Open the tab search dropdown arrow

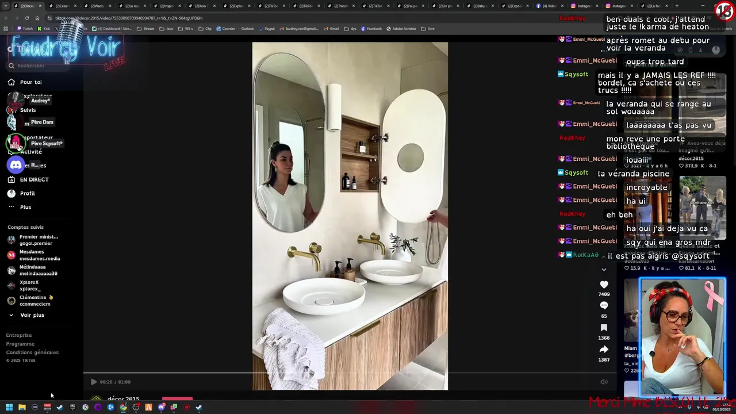(x=6, y=6)
